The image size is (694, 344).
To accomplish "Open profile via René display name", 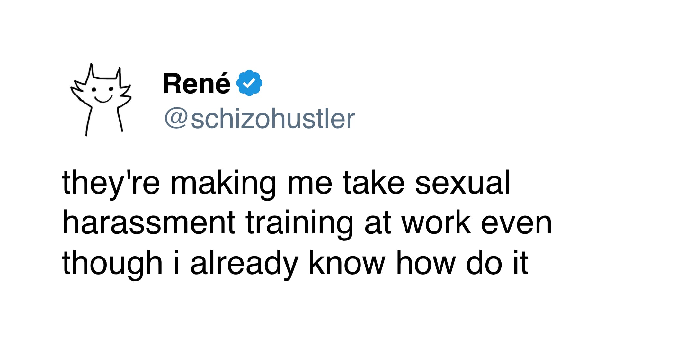I will point(197,84).
